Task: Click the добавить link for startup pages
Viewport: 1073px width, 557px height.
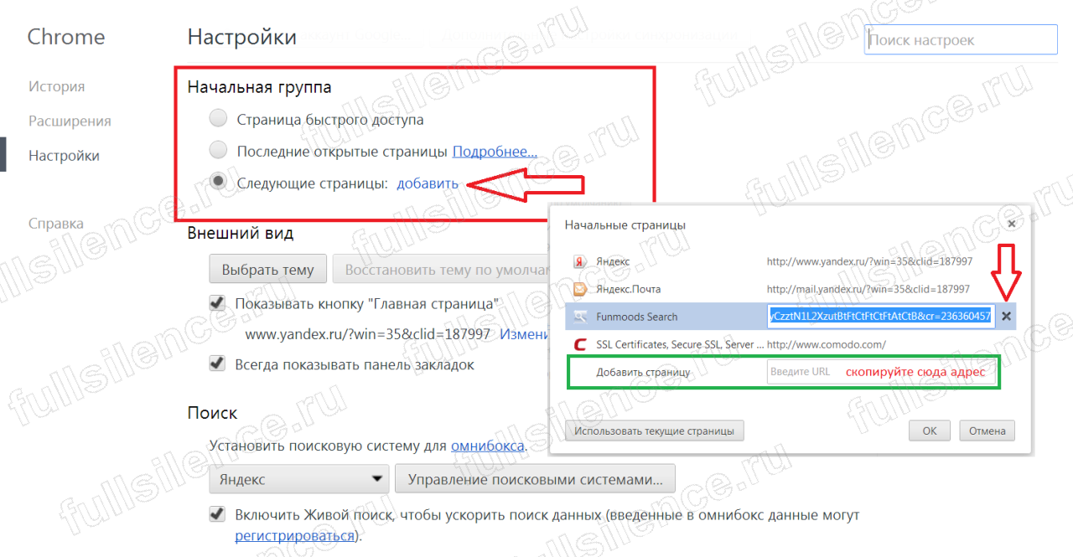Action: click(x=428, y=183)
